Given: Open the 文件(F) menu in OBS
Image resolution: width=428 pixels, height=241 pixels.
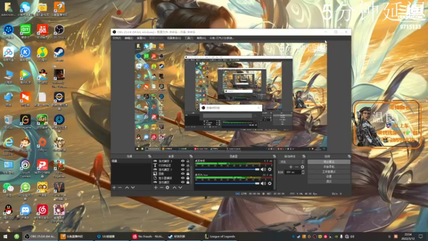Looking at the screenshot, I should click(117, 38).
